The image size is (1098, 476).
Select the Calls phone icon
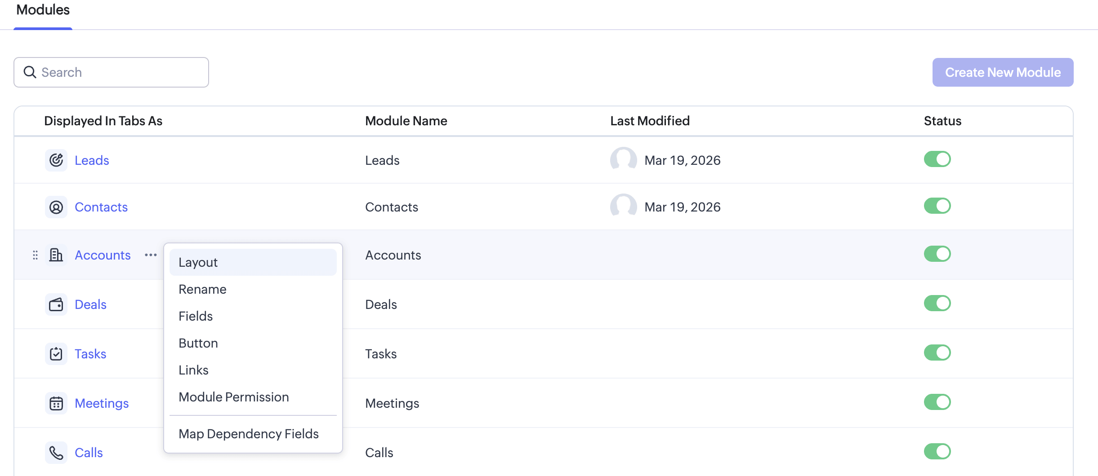(x=56, y=452)
